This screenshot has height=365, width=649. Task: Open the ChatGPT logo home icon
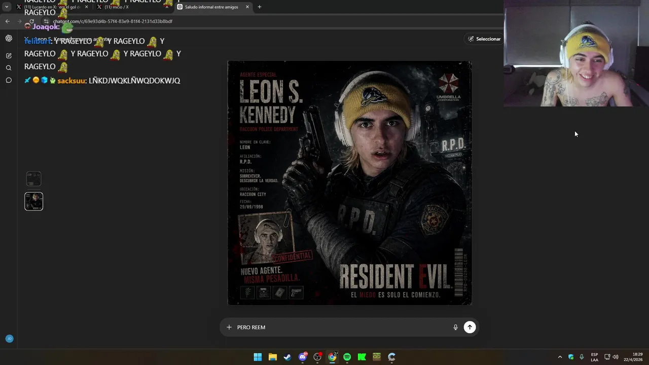(9, 39)
